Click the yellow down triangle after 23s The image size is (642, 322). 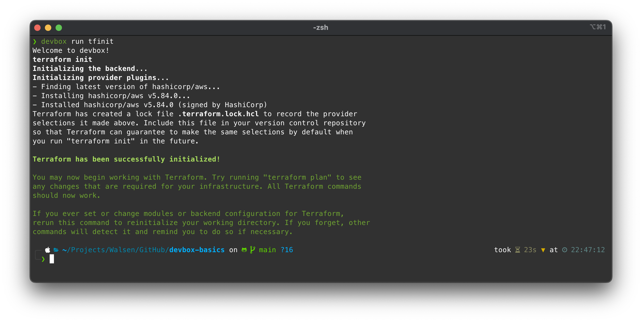click(x=543, y=250)
